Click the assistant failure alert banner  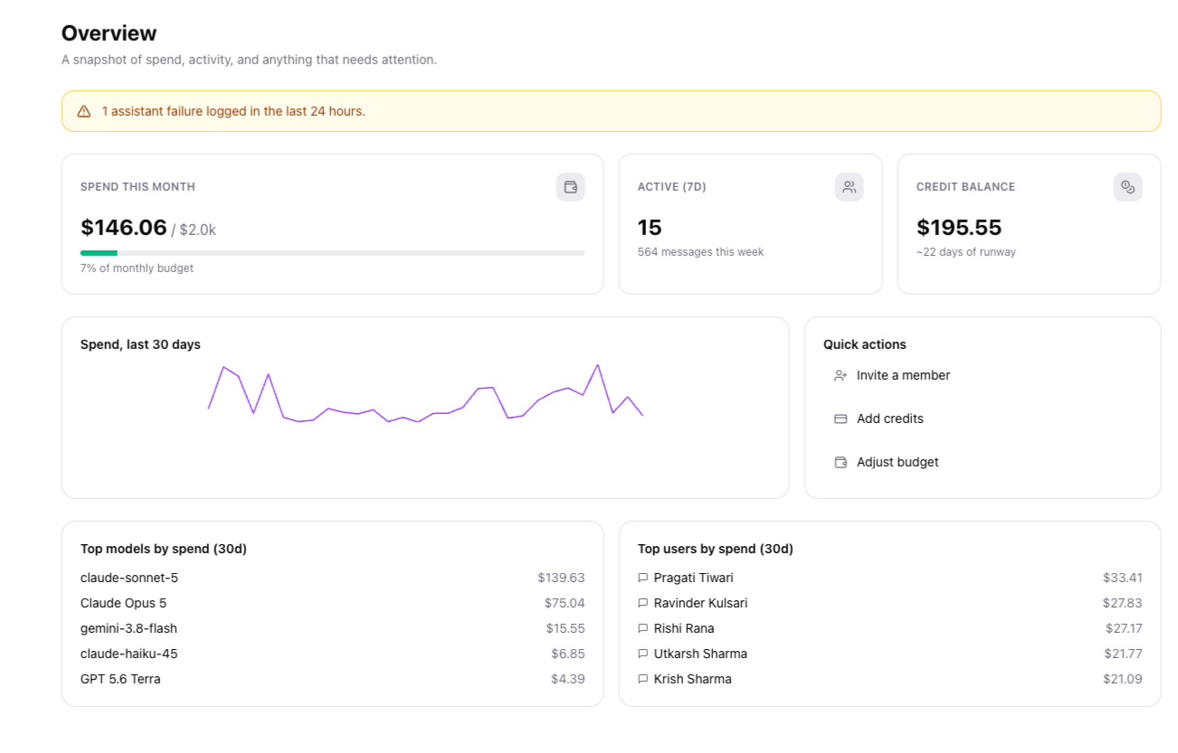click(x=611, y=111)
